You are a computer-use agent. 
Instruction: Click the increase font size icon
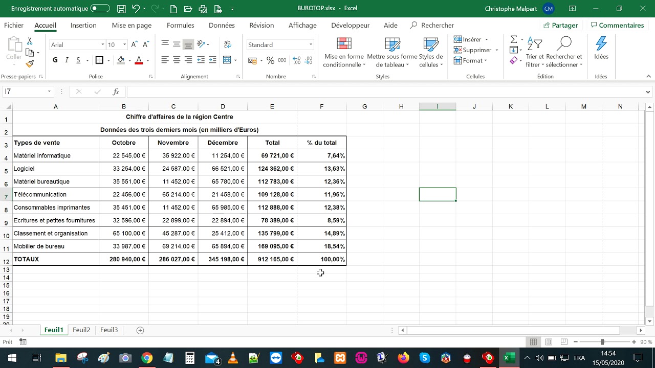(134, 44)
